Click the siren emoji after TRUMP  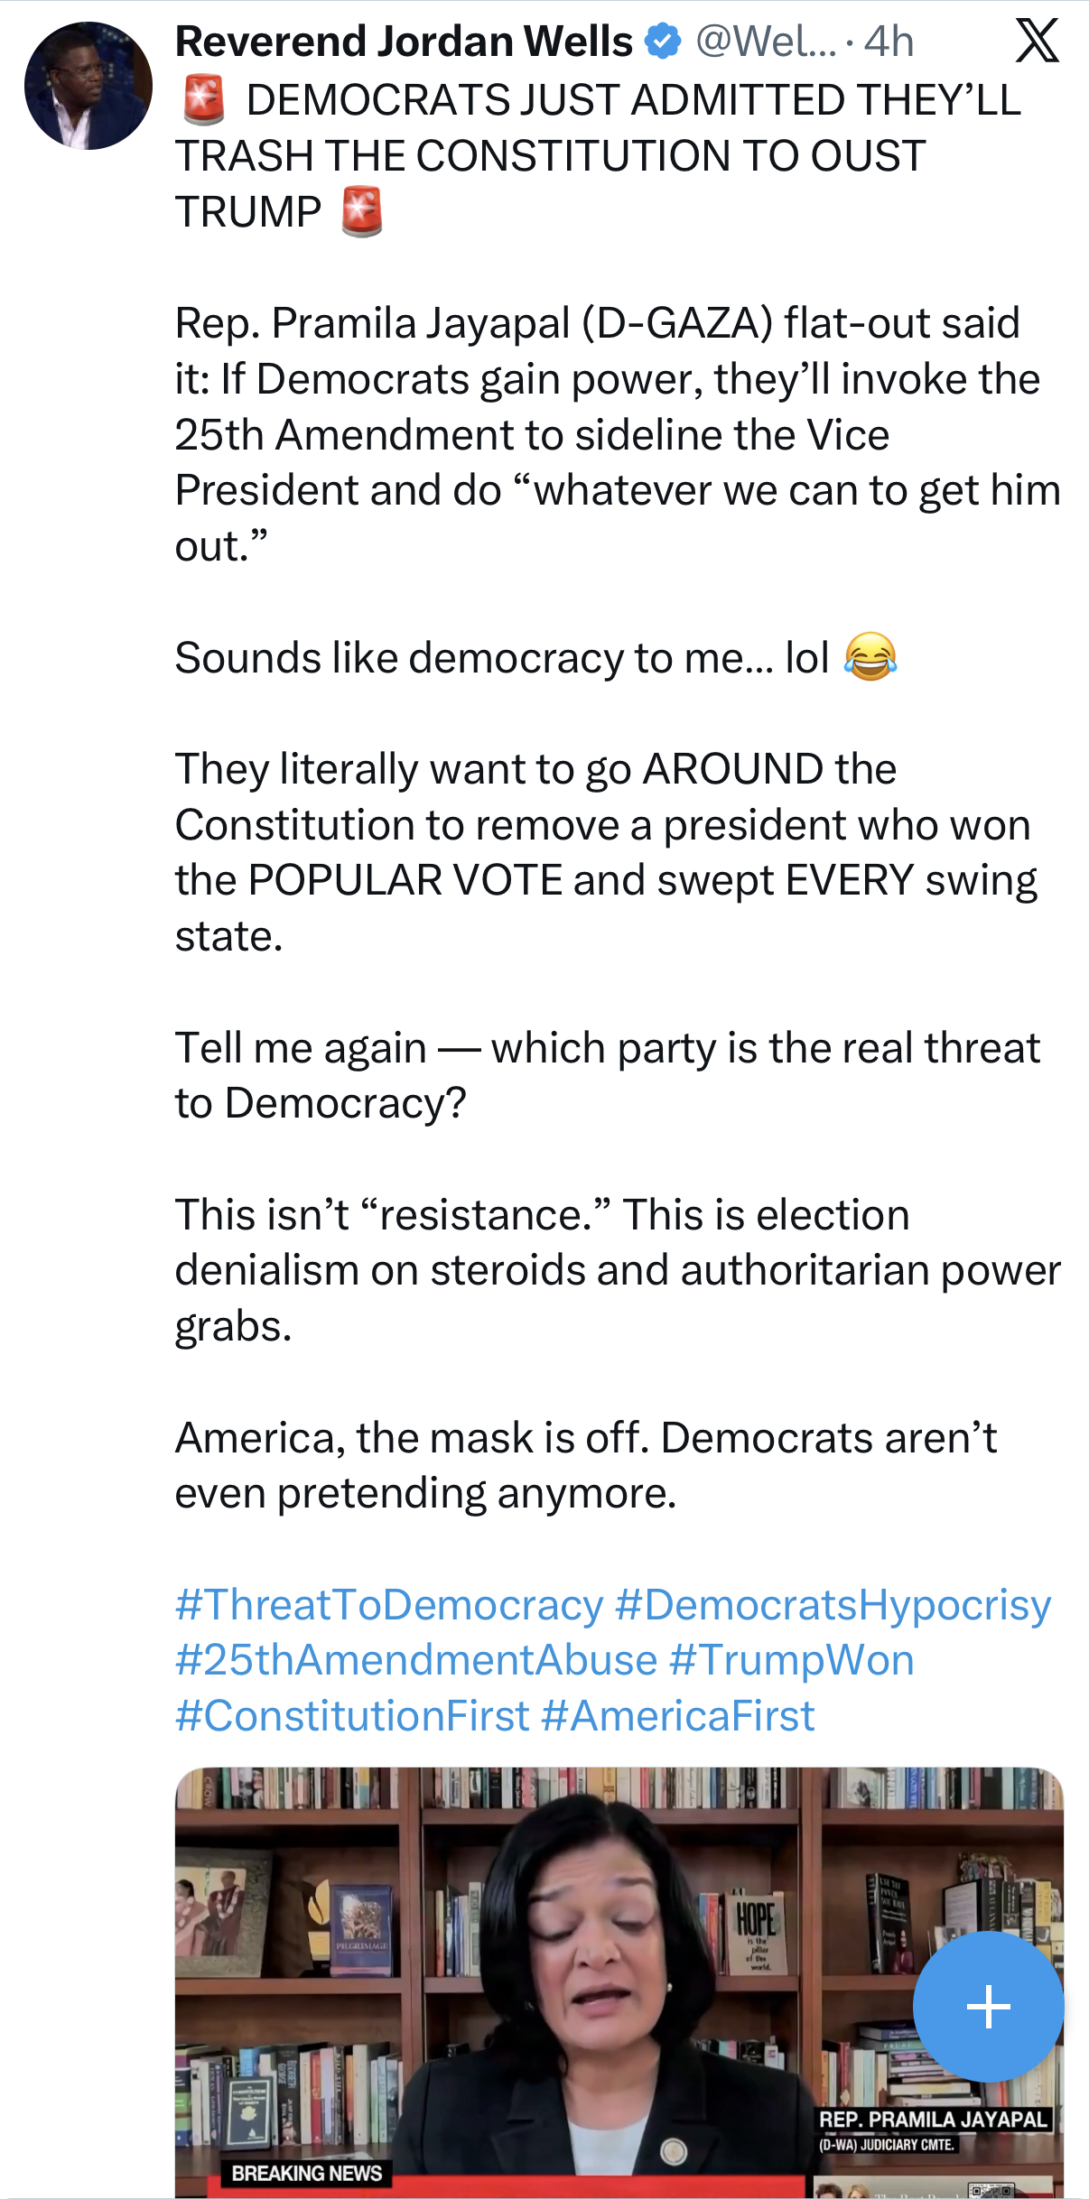pos(362,212)
